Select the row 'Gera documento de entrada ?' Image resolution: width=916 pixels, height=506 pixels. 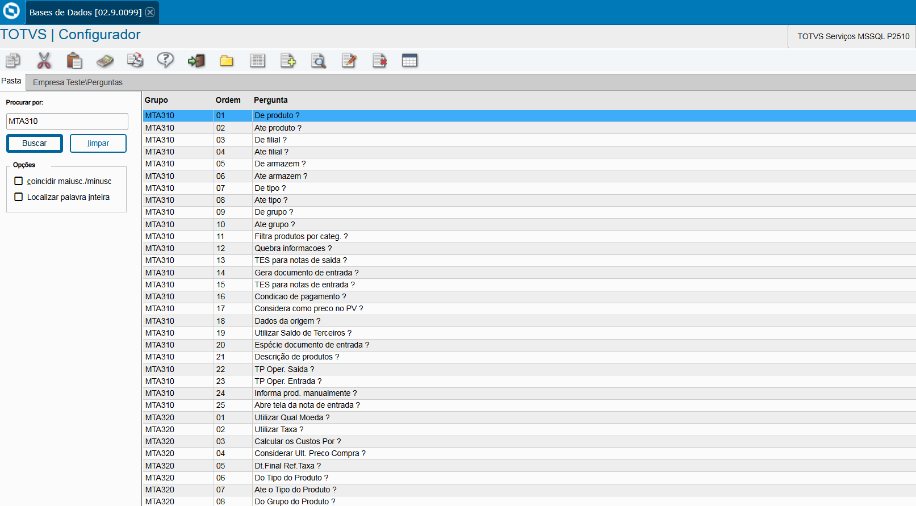click(529, 273)
